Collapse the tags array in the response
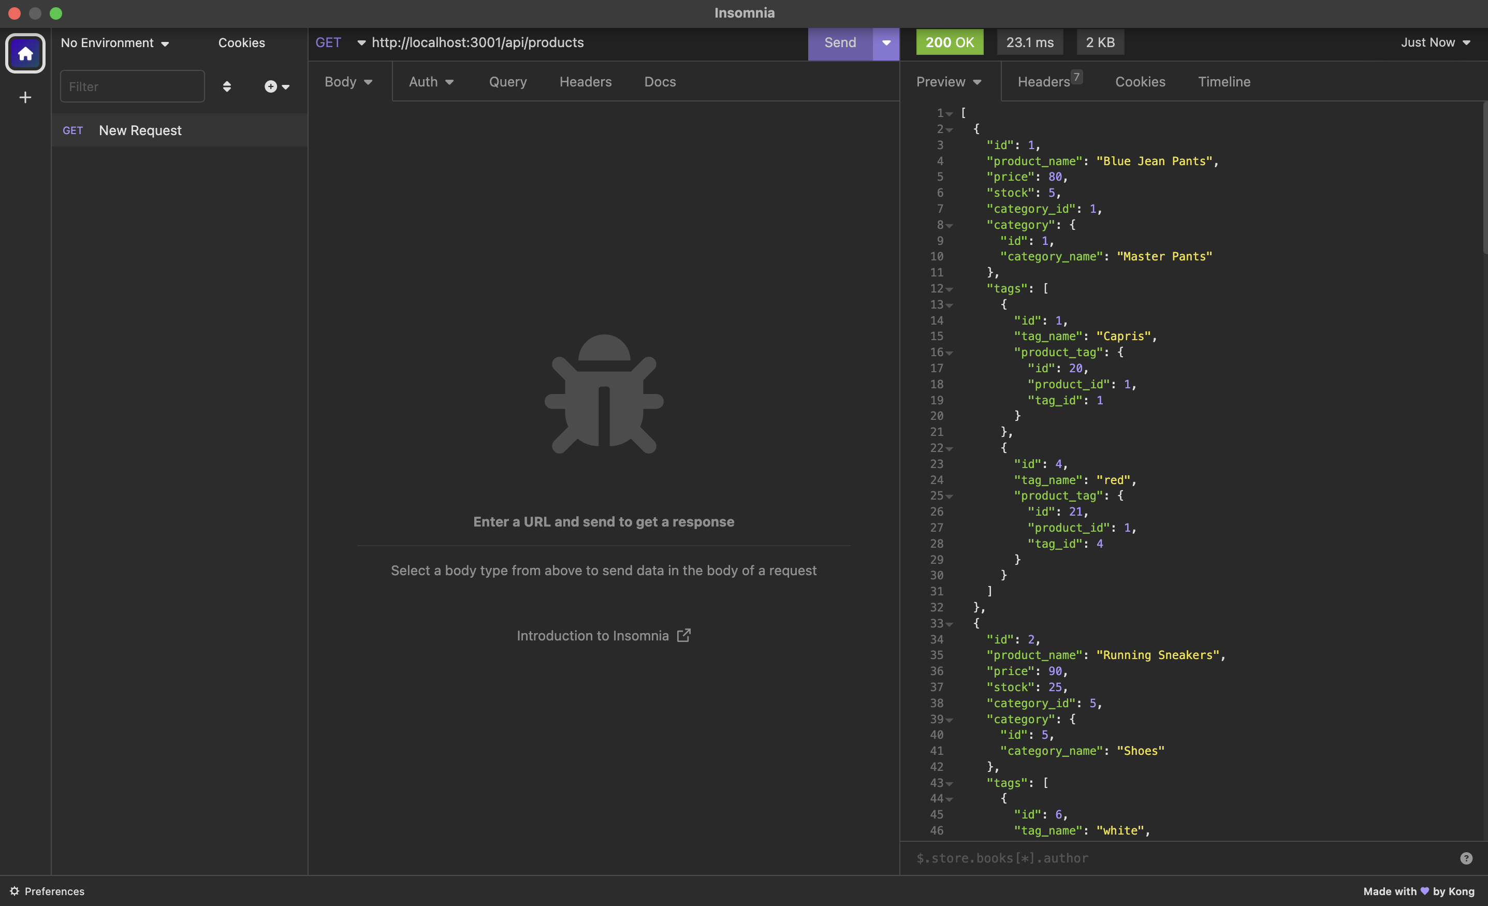Image resolution: width=1488 pixels, height=906 pixels. 950,289
